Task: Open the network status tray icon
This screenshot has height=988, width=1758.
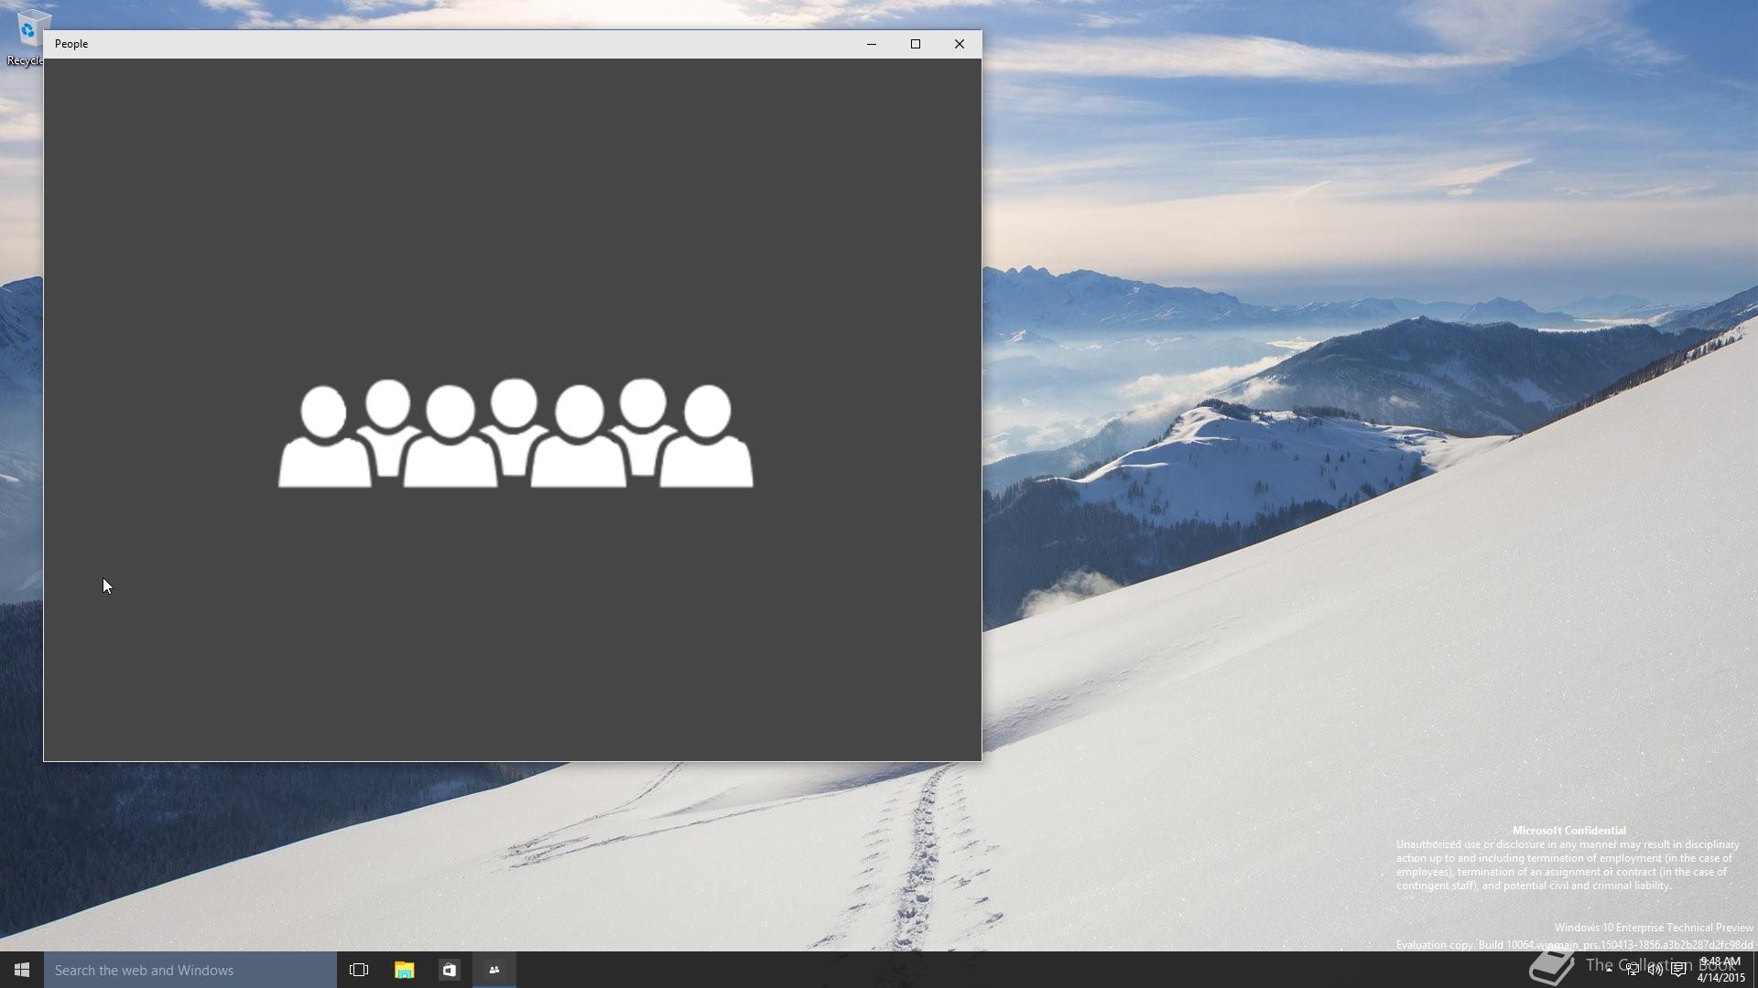Action: (1633, 970)
